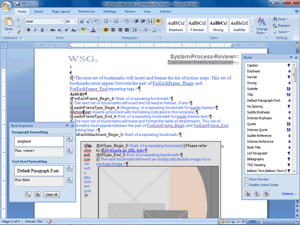Open Style Inspector from Styles pane
The height and width of the screenshot is (225, 300).
pos(257,194)
